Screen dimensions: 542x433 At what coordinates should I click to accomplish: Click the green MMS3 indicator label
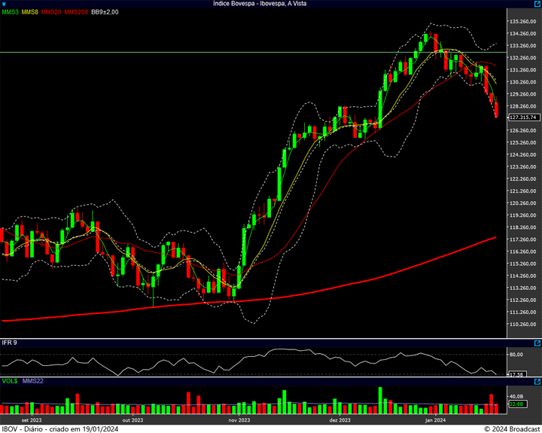pos(10,12)
